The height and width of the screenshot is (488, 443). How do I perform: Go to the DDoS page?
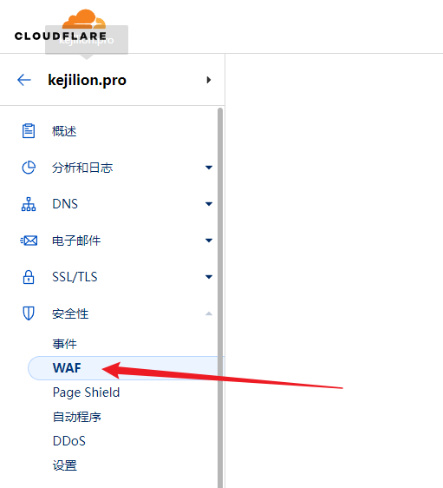pyautogui.click(x=69, y=441)
